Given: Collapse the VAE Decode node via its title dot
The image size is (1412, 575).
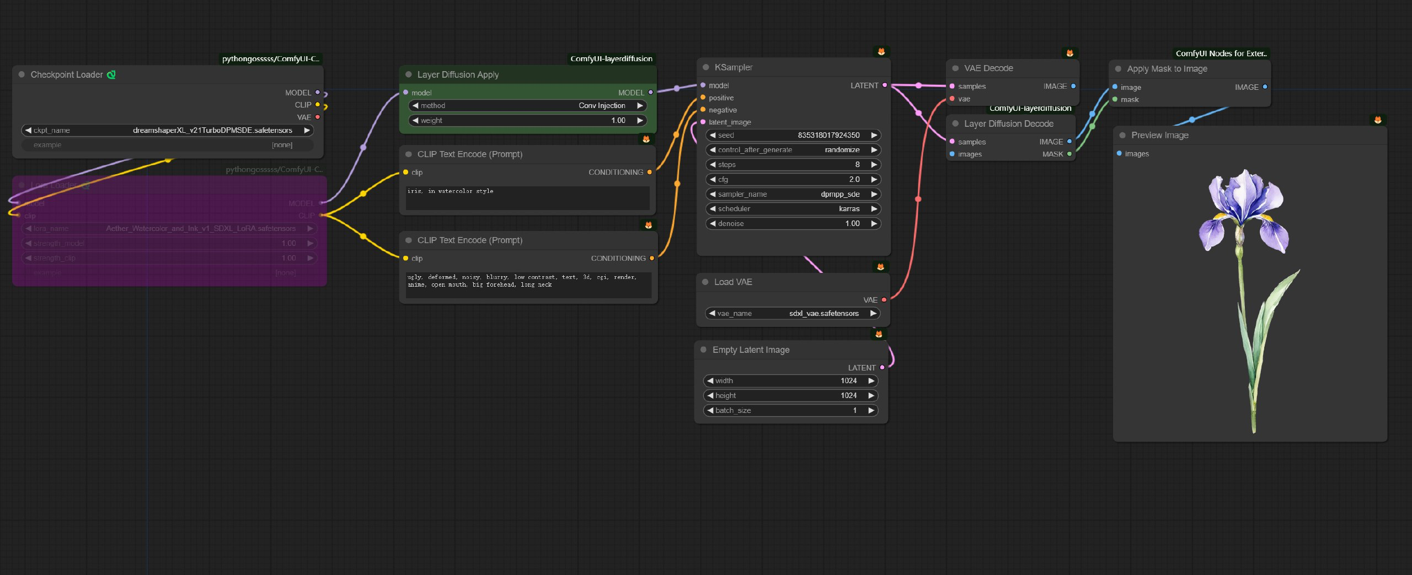Looking at the screenshot, I should (955, 68).
